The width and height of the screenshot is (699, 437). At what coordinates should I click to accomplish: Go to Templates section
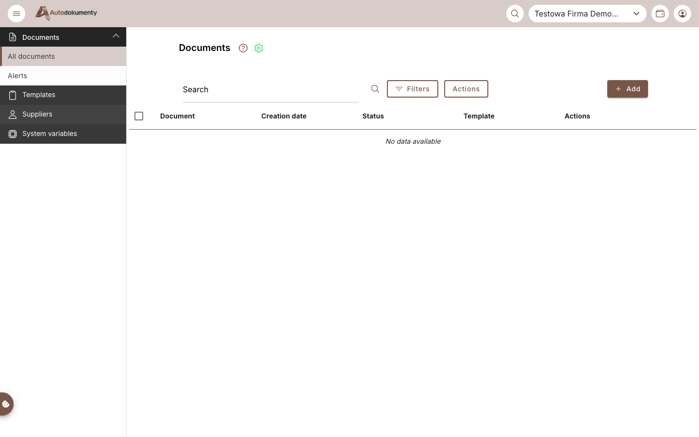coord(63,95)
